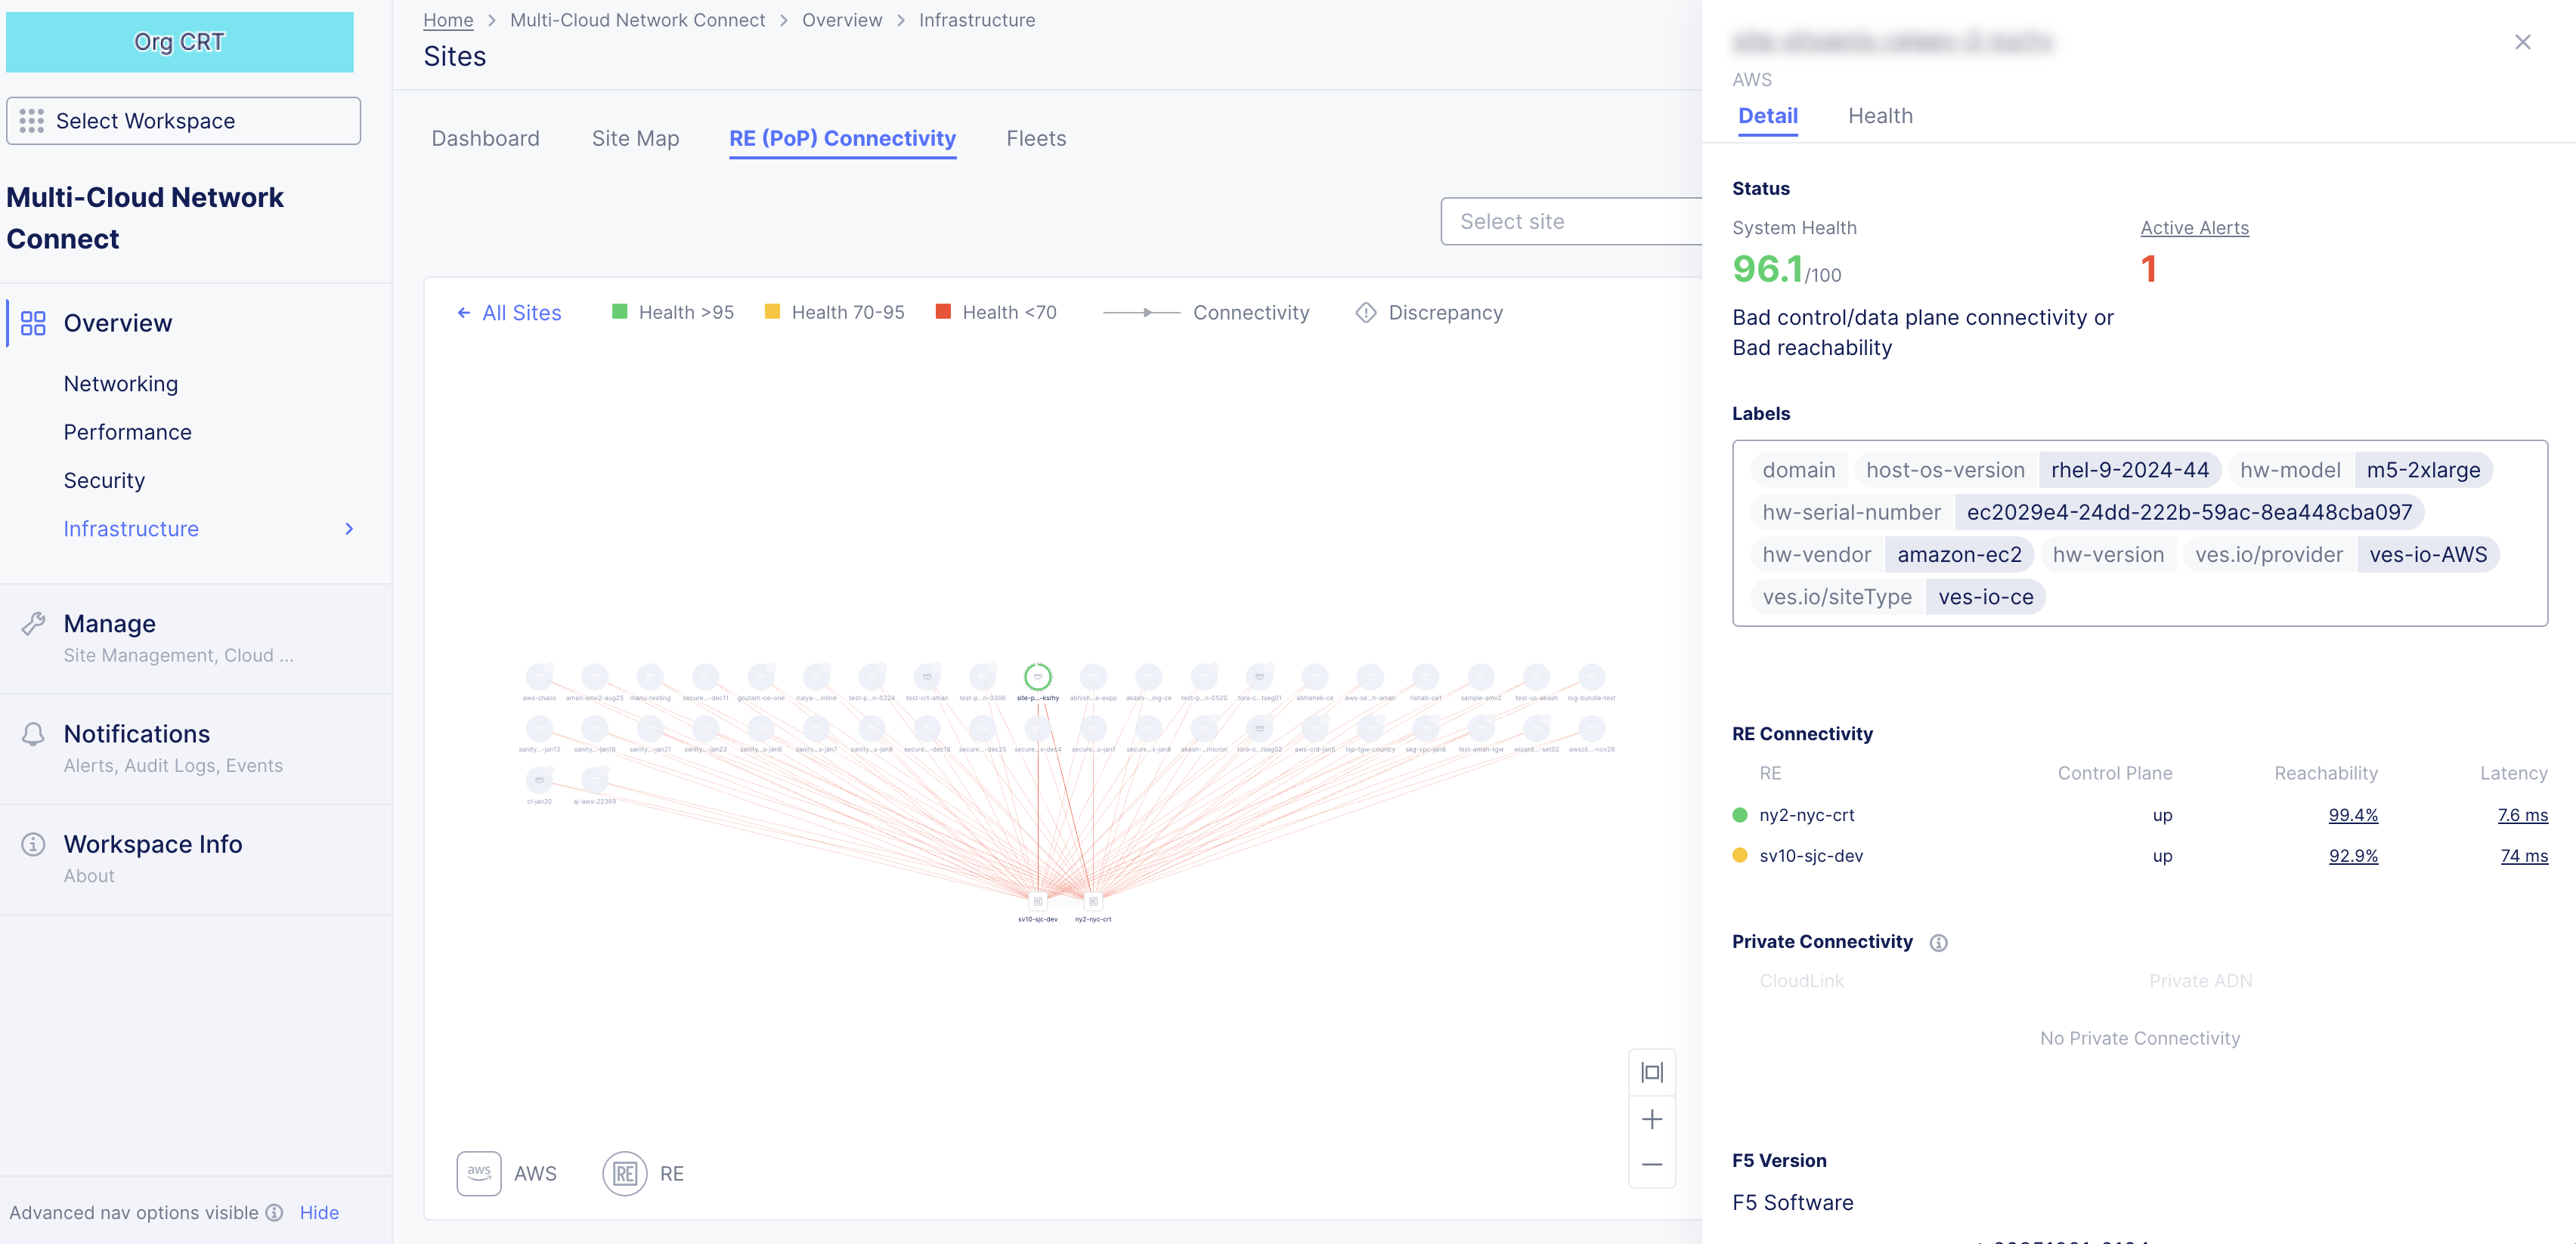This screenshot has width=2576, height=1244.
Task: Open the Active Alerts link
Action: (2194, 228)
